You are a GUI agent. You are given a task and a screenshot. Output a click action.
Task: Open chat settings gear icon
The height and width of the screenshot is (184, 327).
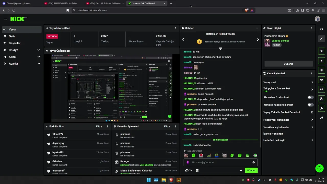241,170
